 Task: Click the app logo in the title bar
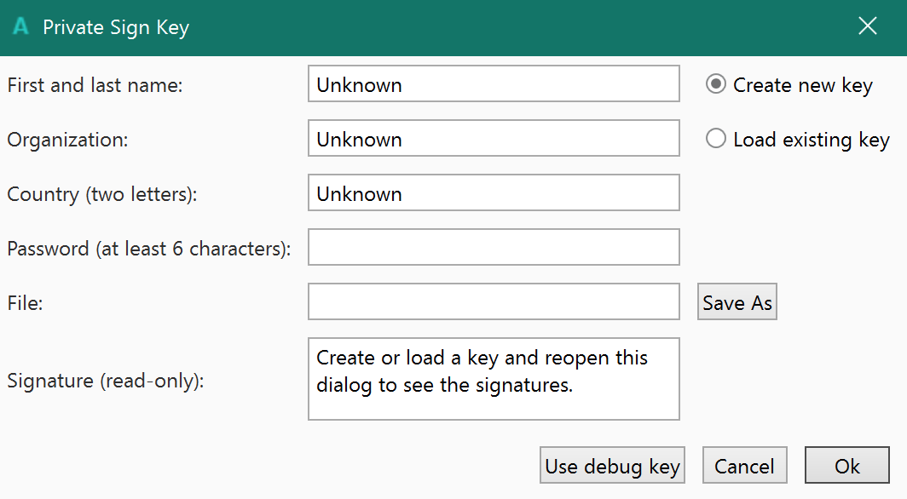tap(20, 27)
